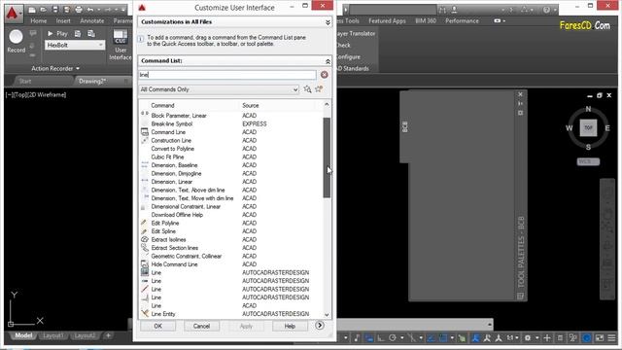622x350 pixels.
Task: Click the Cancel button in Customize dialog
Action: tap(201, 327)
